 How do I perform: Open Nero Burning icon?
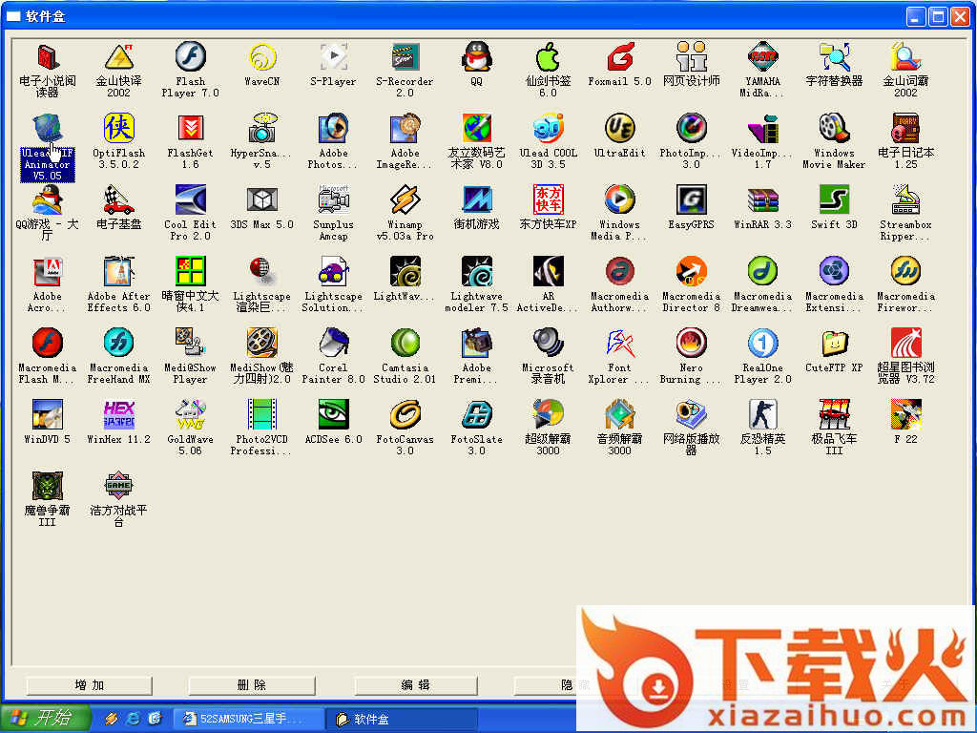[x=691, y=344]
